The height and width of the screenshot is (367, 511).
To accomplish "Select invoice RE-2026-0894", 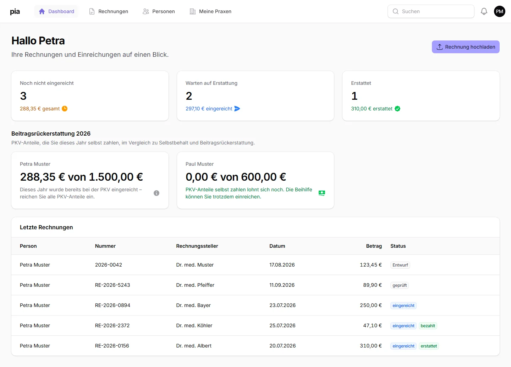I will (x=112, y=305).
